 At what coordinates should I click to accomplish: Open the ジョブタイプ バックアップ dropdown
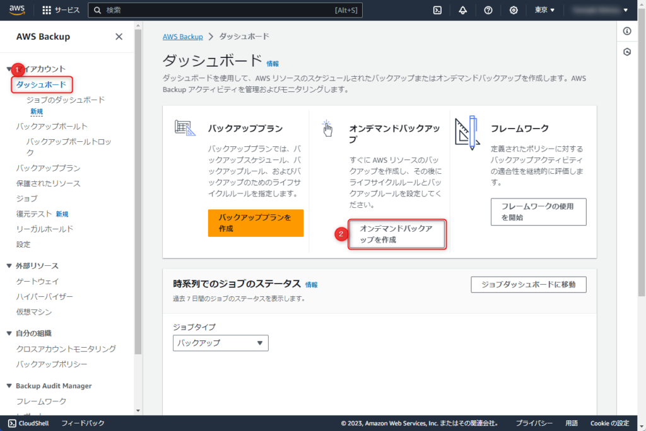pyautogui.click(x=220, y=343)
